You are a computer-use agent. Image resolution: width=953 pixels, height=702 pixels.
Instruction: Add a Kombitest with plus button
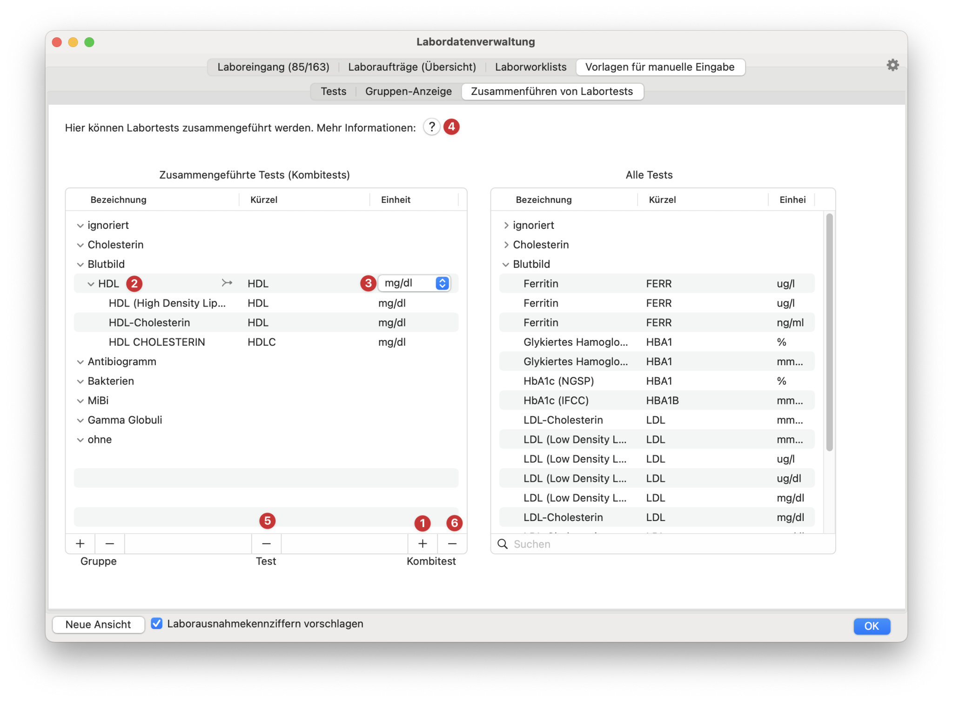pos(422,543)
